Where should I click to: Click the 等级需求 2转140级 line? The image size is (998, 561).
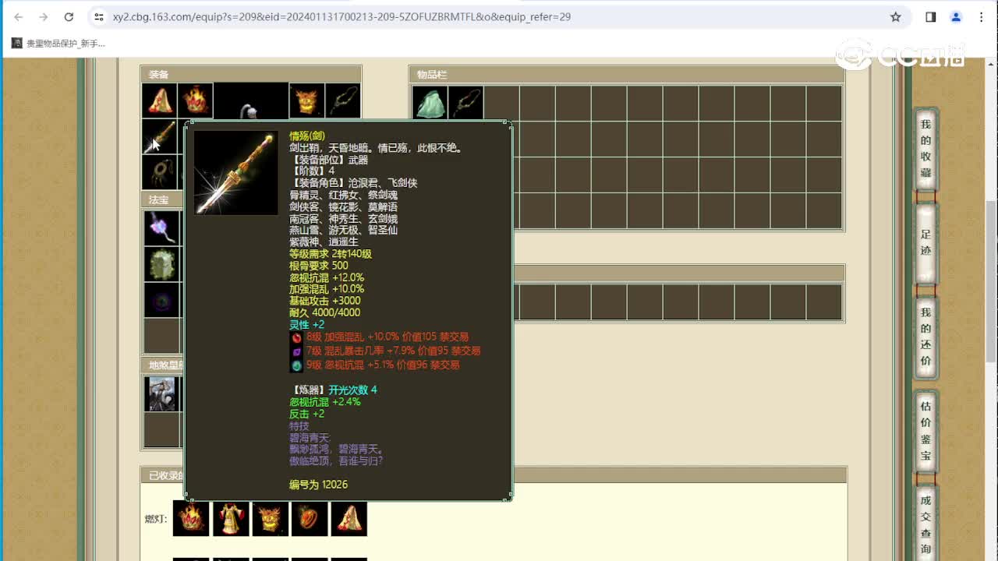click(x=331, y=254)
